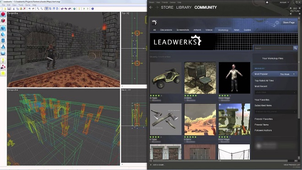
Task: Select the red-and-gray cube tool in sidebar
Action: pos(3,21)
